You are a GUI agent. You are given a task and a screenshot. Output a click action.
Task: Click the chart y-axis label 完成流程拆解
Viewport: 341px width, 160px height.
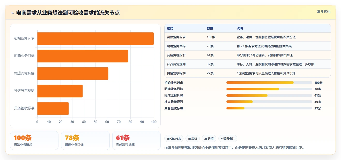tap(24, 73)
